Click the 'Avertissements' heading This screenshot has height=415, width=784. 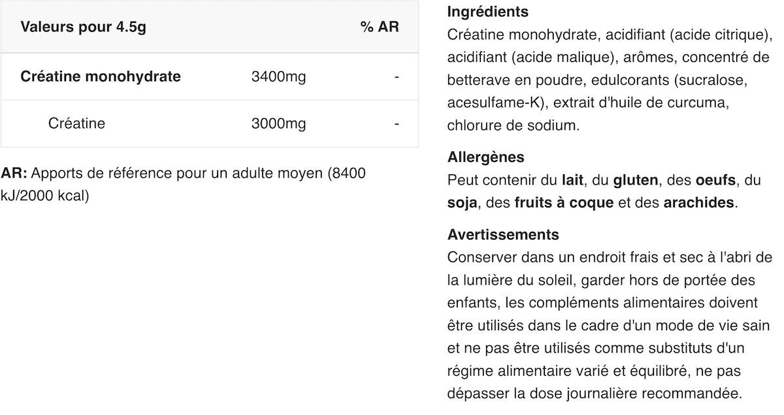503,234
